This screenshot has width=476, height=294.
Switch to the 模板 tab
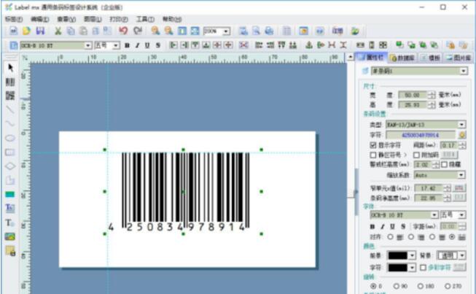click(x=431, y=58)
